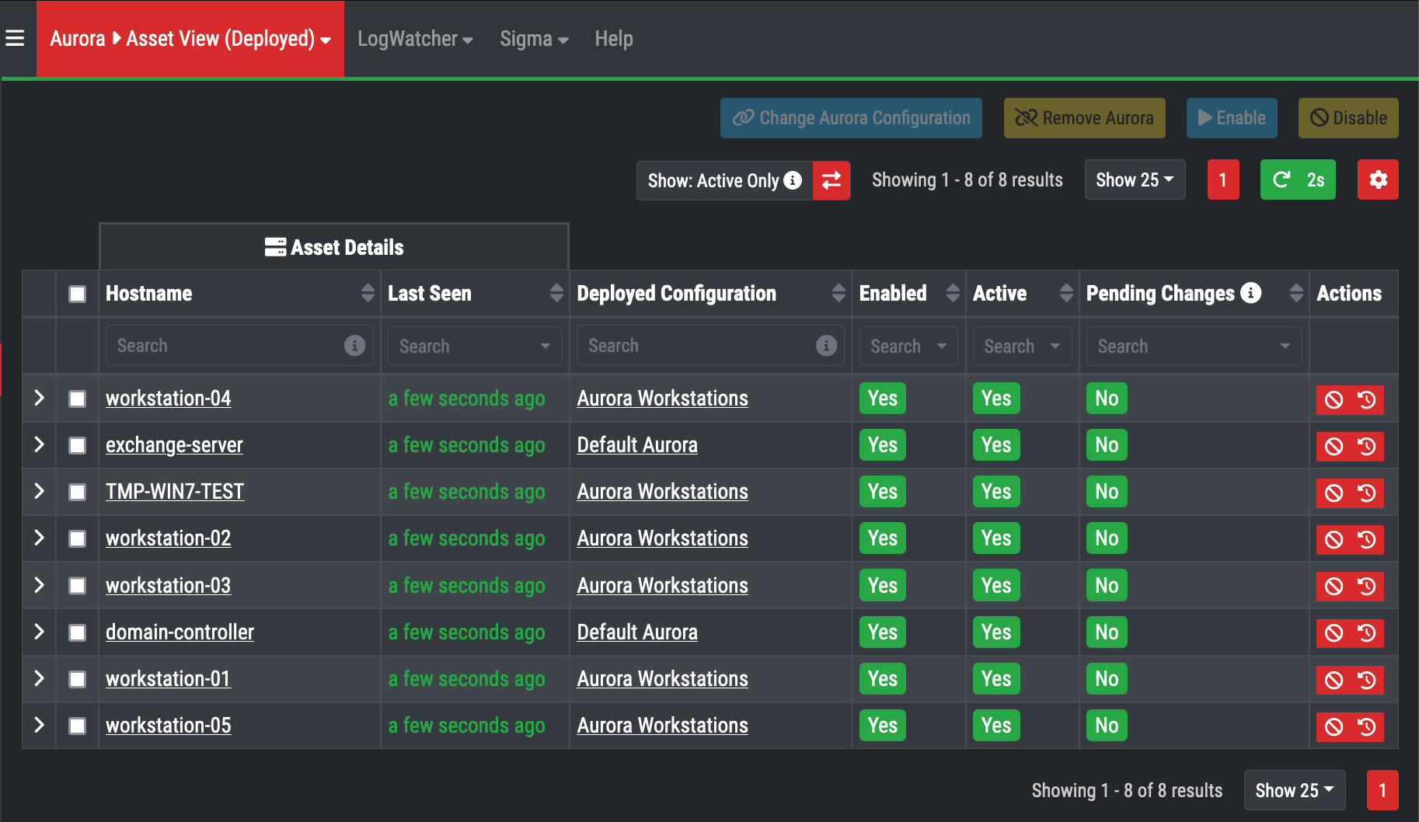The height and width of the screenshot is (822, 1419).
Task: Click the green auto-refresh 2s button
Action: pyautogui.click(x=1297, y=179)
